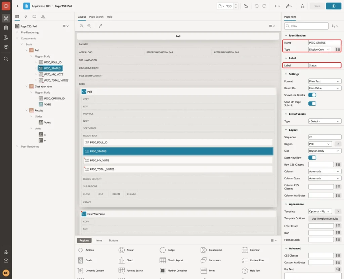
Task: Switch to Rendering tree tab icon
Action: tap(17, 17)
